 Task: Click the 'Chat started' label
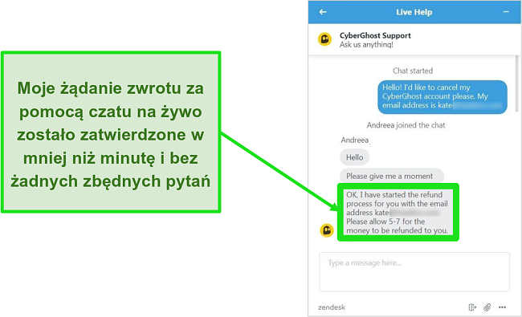click(413, 71)
